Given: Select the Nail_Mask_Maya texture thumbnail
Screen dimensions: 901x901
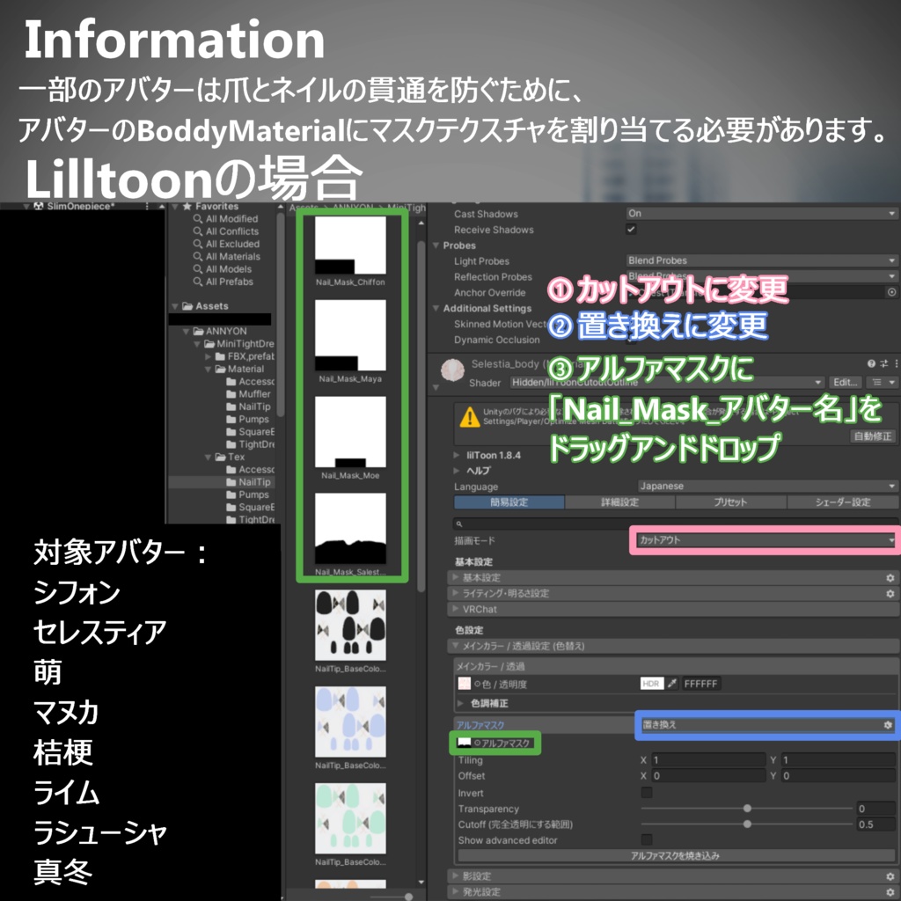Looking at the screenshot, I should point(350,335).
